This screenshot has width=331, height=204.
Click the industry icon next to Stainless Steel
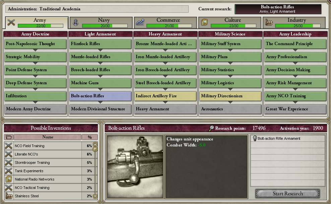pos(9,196)
